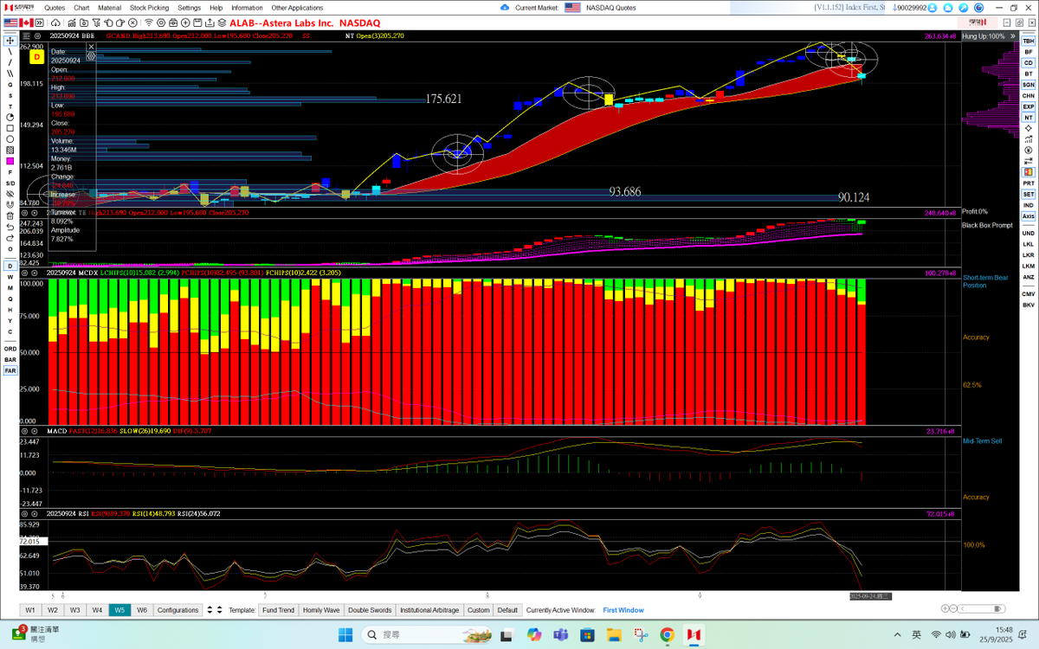Image resolution: width=1039 pixels, height=649 pixels.
Task: Click the CHN side button
Action: click(x=1028, y=96)
